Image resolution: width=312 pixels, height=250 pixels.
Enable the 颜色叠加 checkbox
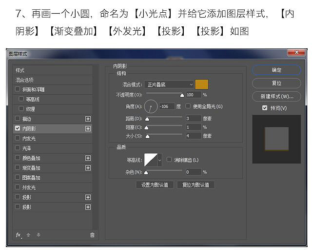[18, 158]
